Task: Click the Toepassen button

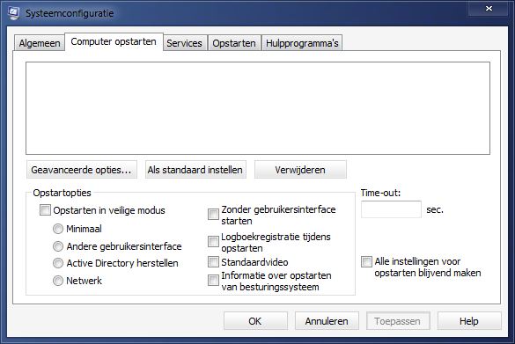Action: pos(398,321)
